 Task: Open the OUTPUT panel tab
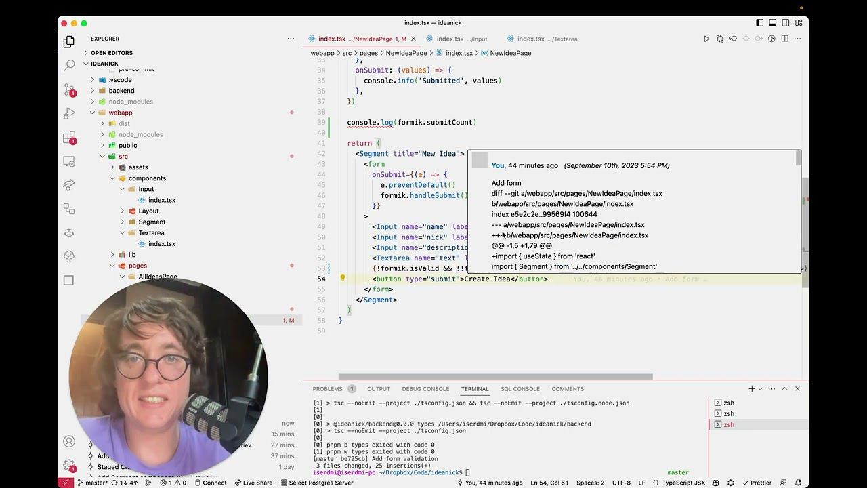pyautogui.click(x=379, y=389)
